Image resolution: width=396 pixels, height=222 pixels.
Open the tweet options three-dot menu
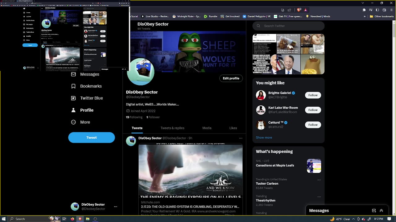click(x=241, y=138)
